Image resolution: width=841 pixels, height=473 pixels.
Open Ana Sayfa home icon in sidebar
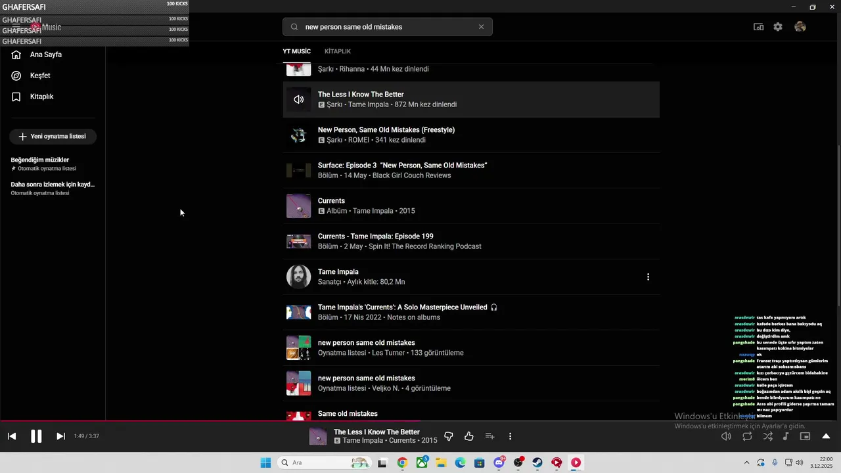point(16,55)
